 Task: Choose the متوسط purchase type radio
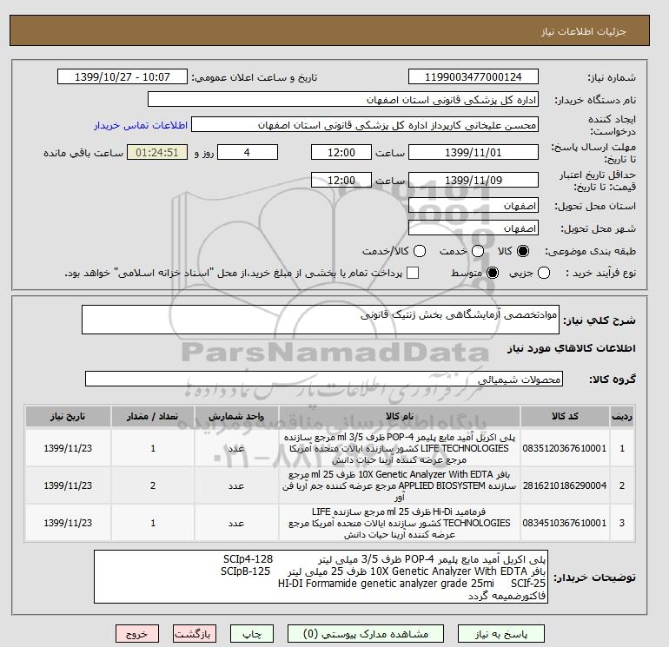[493, 273]
